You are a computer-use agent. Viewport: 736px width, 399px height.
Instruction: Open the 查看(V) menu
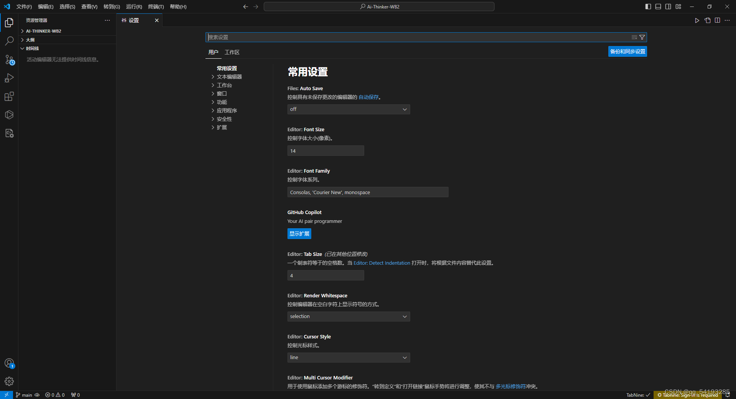click(x=89, y=7)
